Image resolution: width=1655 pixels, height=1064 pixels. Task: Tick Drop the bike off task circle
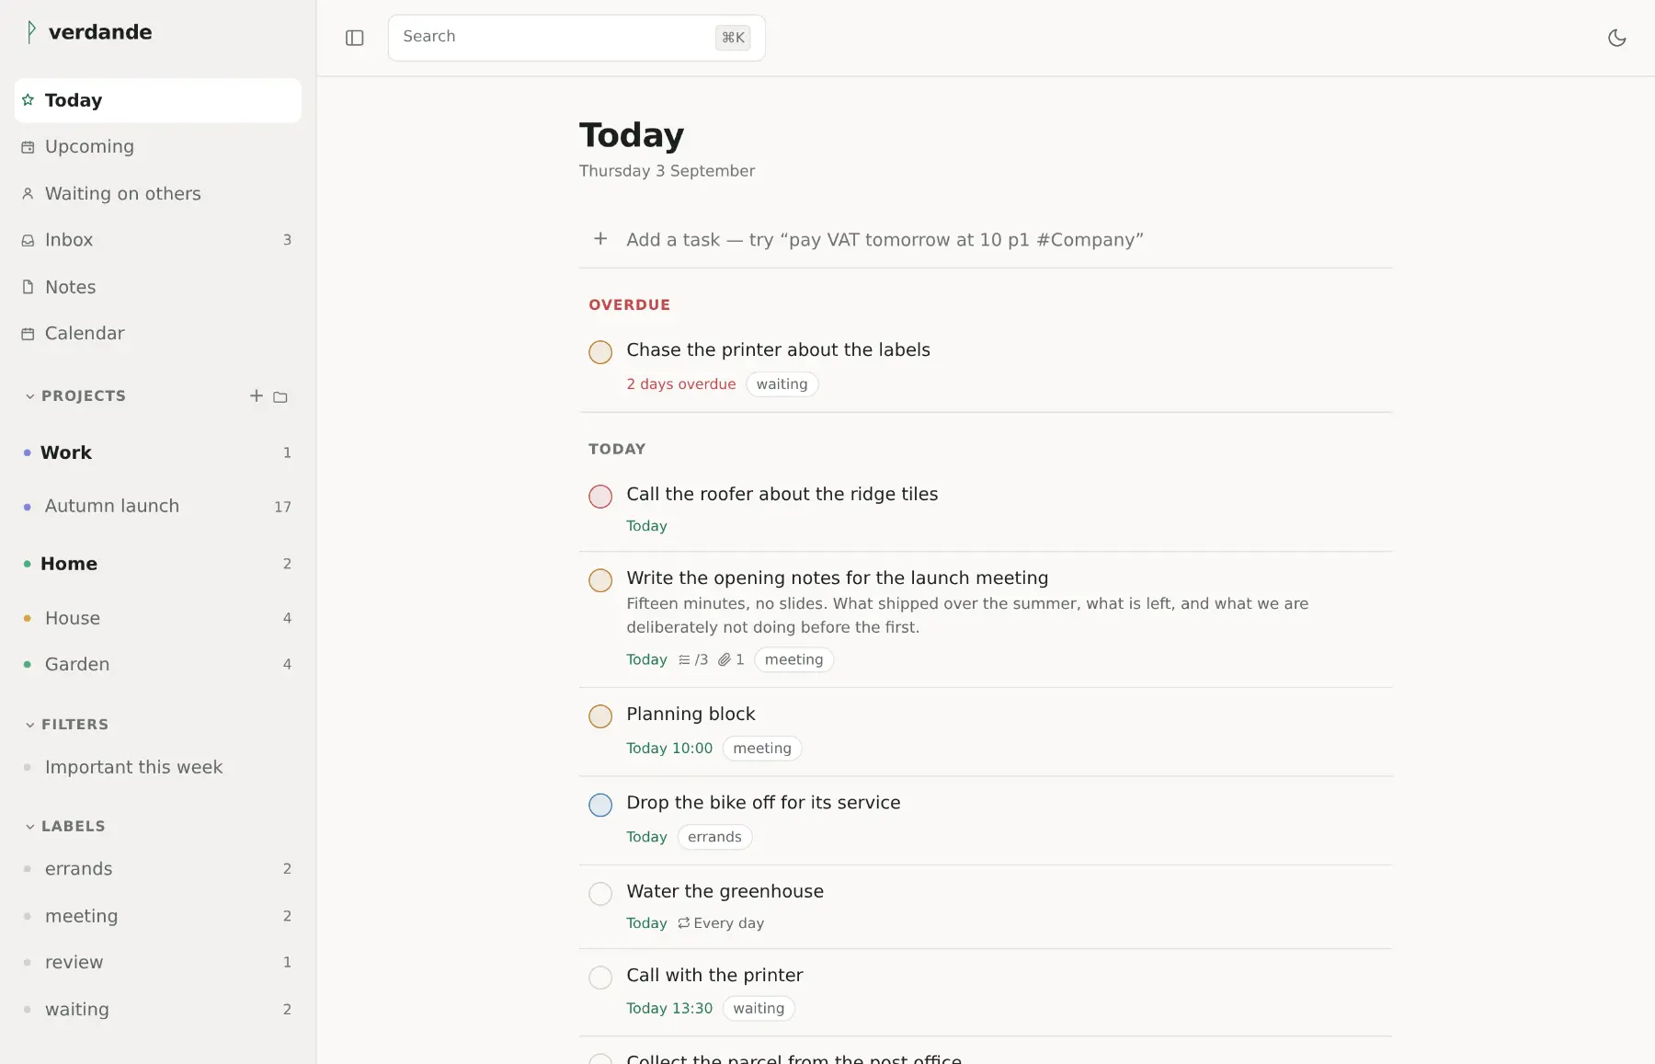tap(600, 805)
